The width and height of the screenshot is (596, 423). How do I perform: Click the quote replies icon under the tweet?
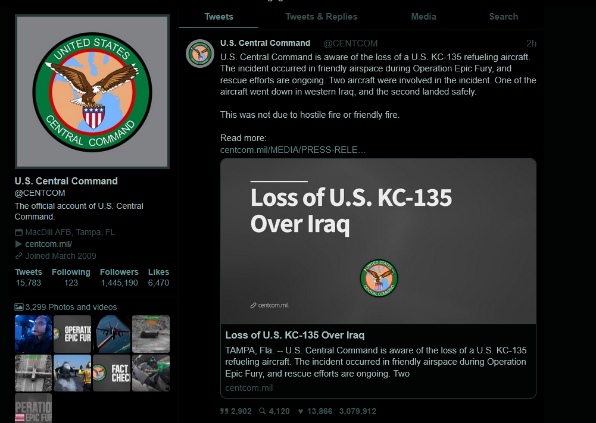224,411
